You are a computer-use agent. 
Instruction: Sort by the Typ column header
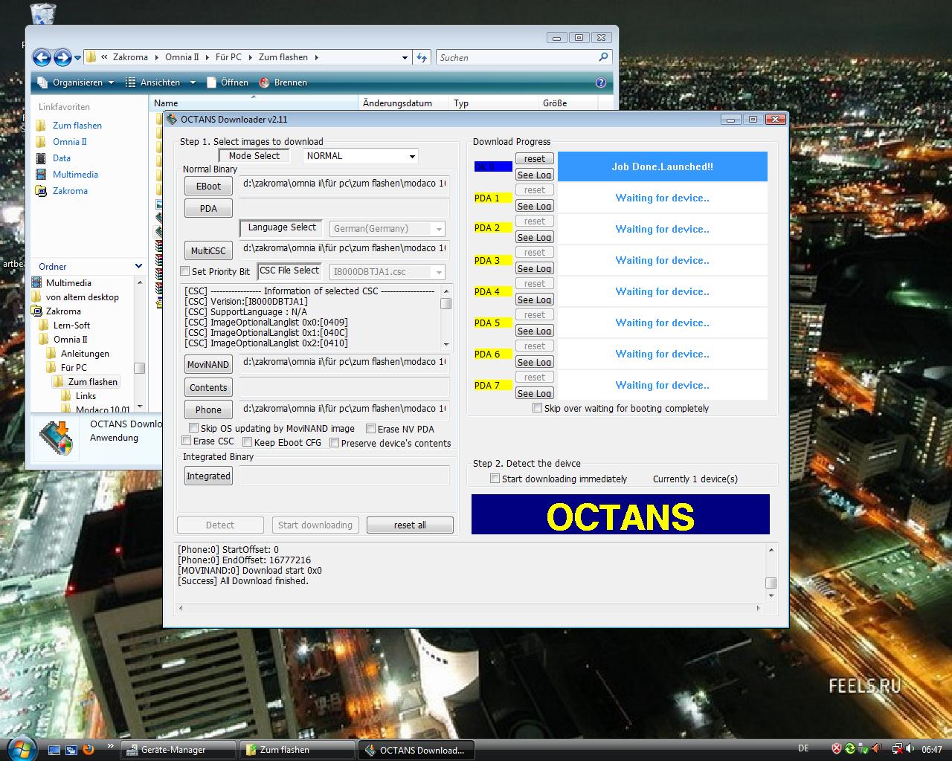click(x=494, y=103)
